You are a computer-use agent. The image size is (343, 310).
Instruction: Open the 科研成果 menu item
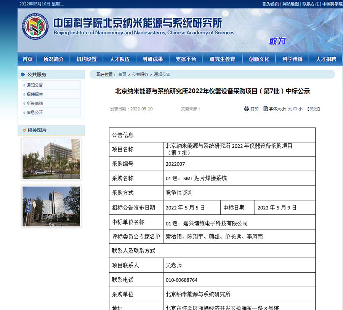153,59
